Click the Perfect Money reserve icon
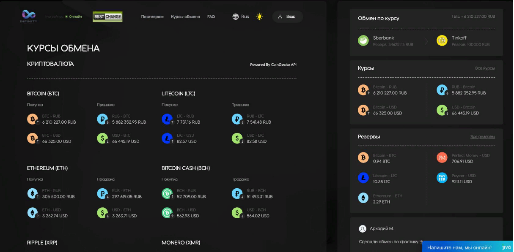This screenshot has width=514, height=252. point(442,158)
